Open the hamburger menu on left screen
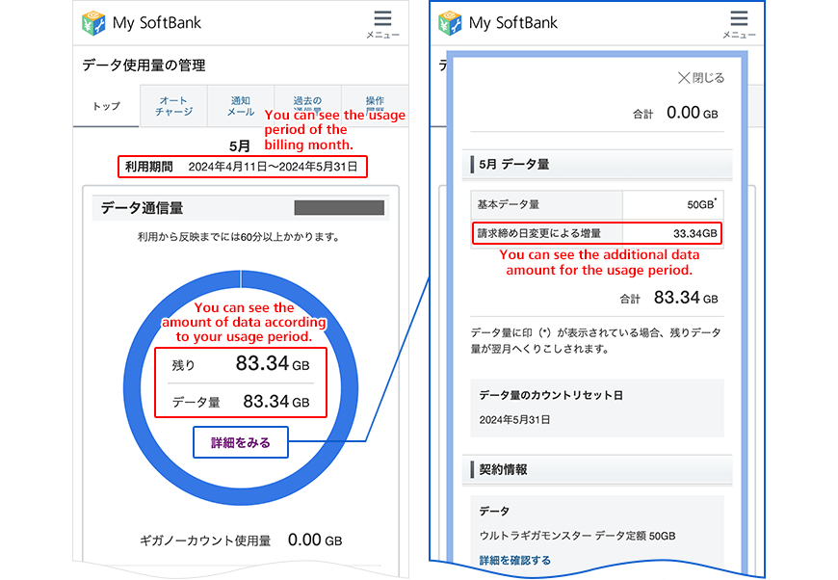 [x=382, y=25]
